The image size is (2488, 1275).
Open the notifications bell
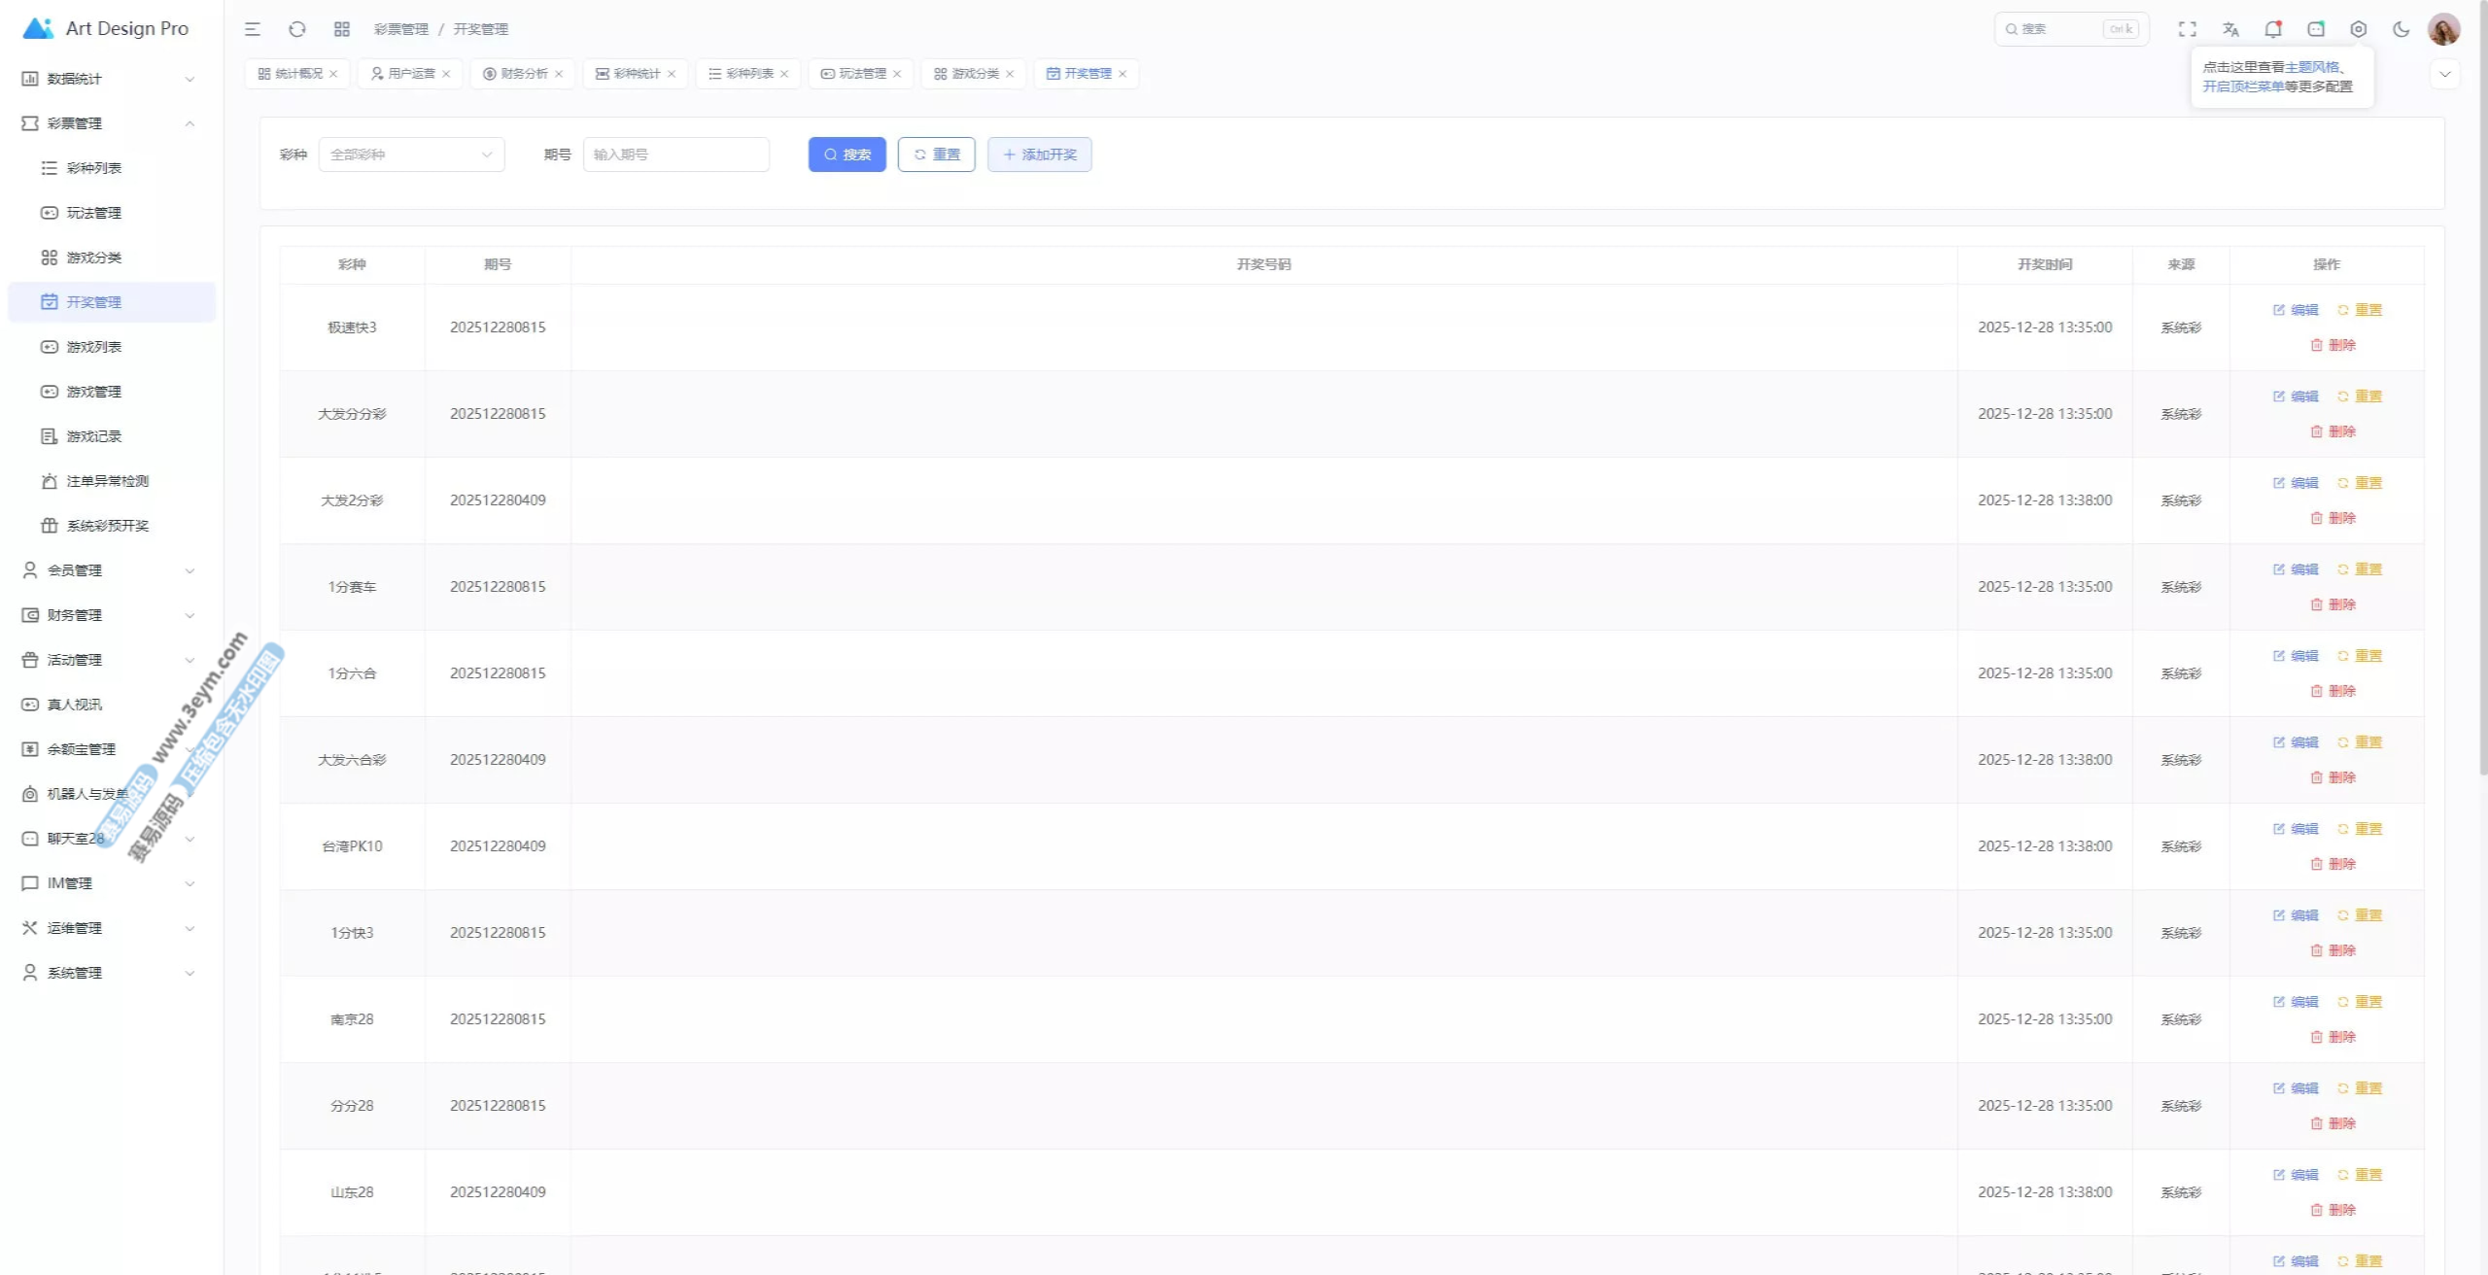(x=2272, y=29)
